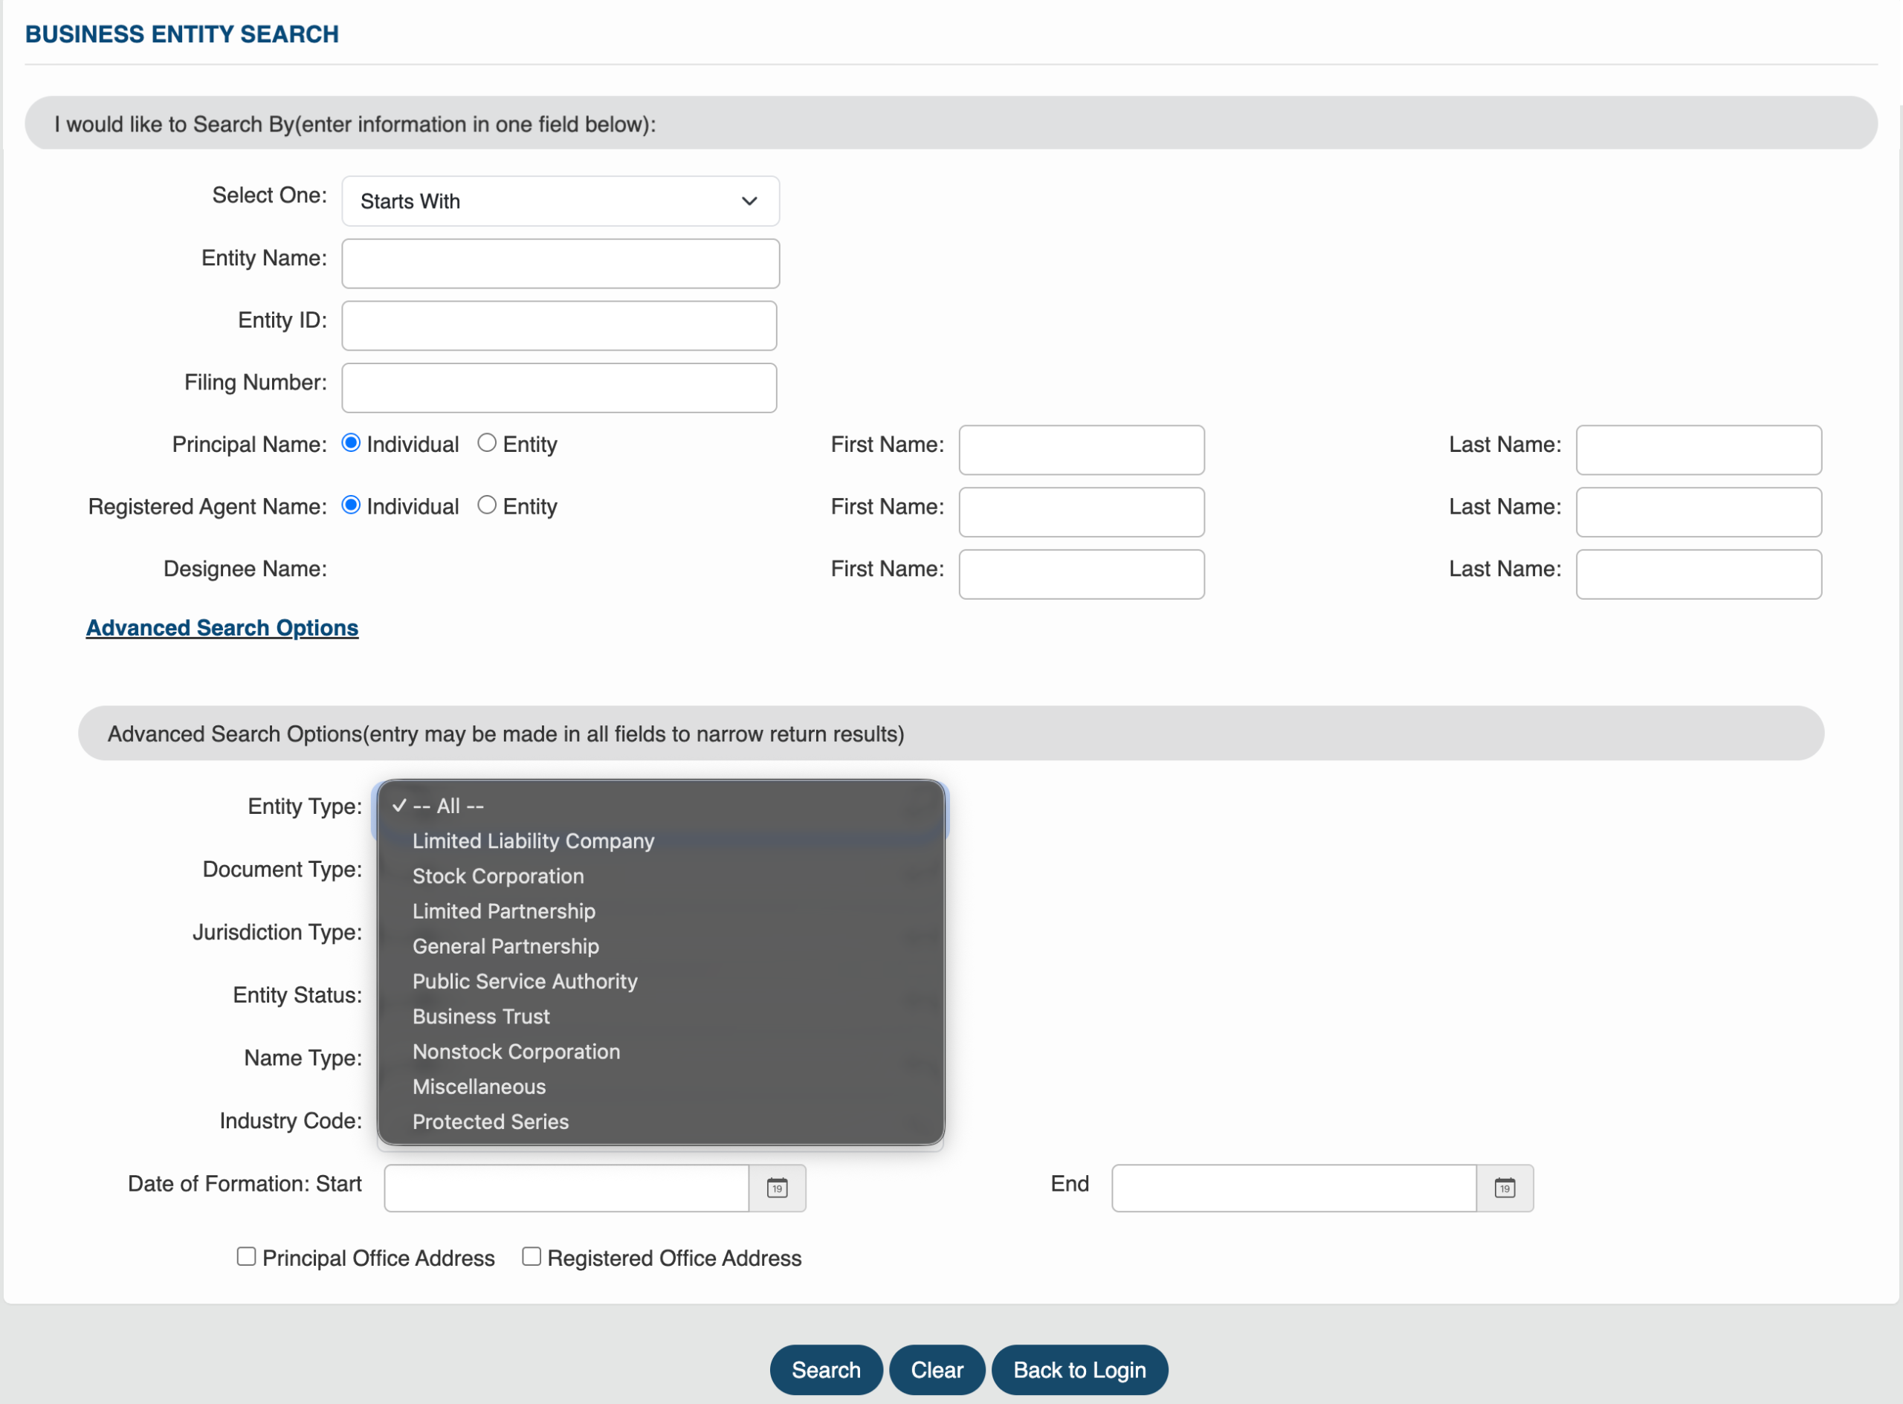Screen dimensions: 1903x1404
Task: Select Entity for Principal Name
Action: point(487,444)
